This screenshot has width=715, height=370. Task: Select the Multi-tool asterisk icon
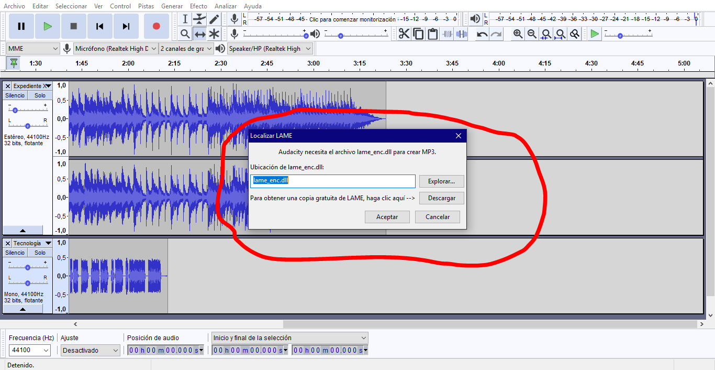[214, 34]
